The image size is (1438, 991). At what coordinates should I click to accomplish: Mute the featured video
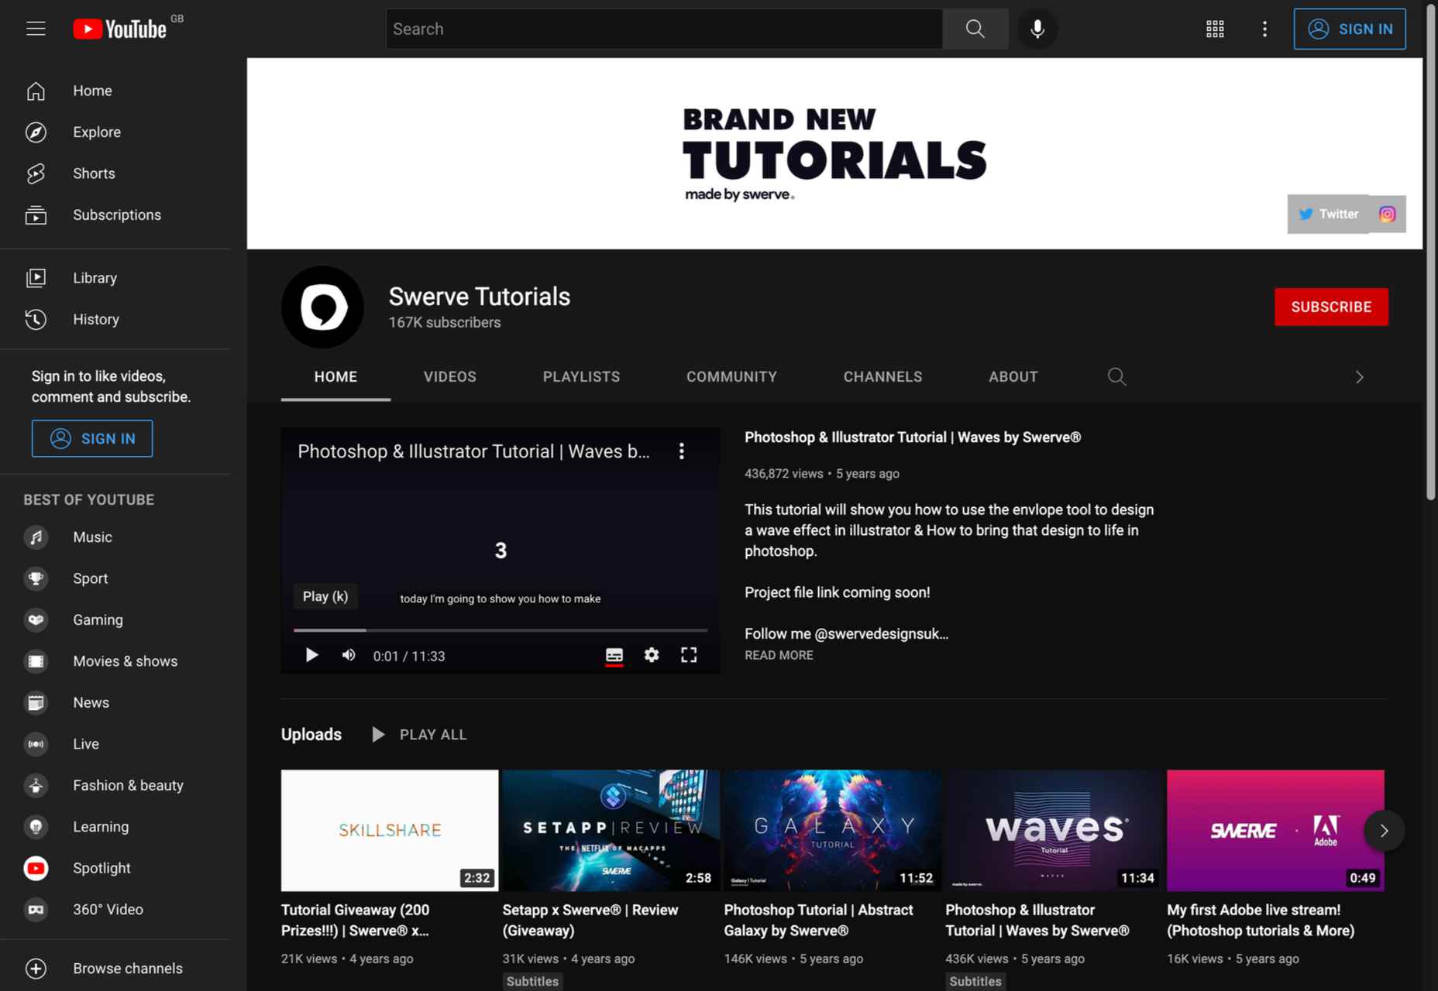(x=349, y=656)
